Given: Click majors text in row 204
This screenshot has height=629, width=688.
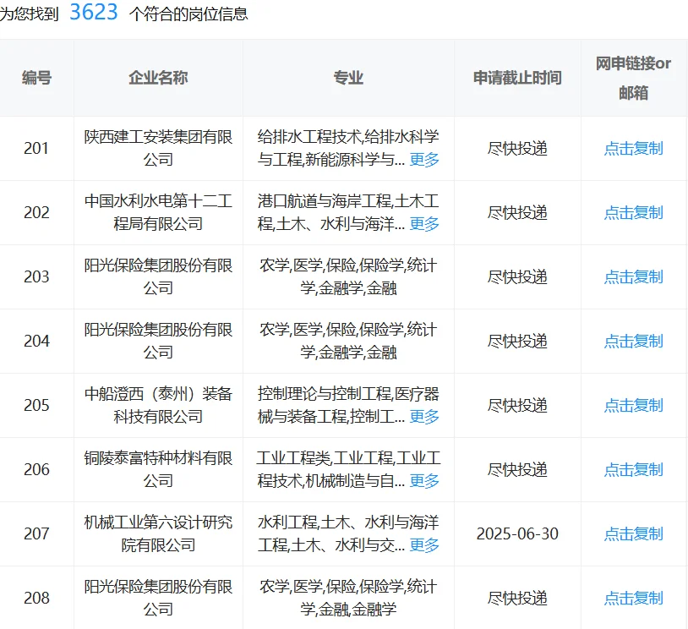Looking at the screenshot, I should tap(348, 341).
